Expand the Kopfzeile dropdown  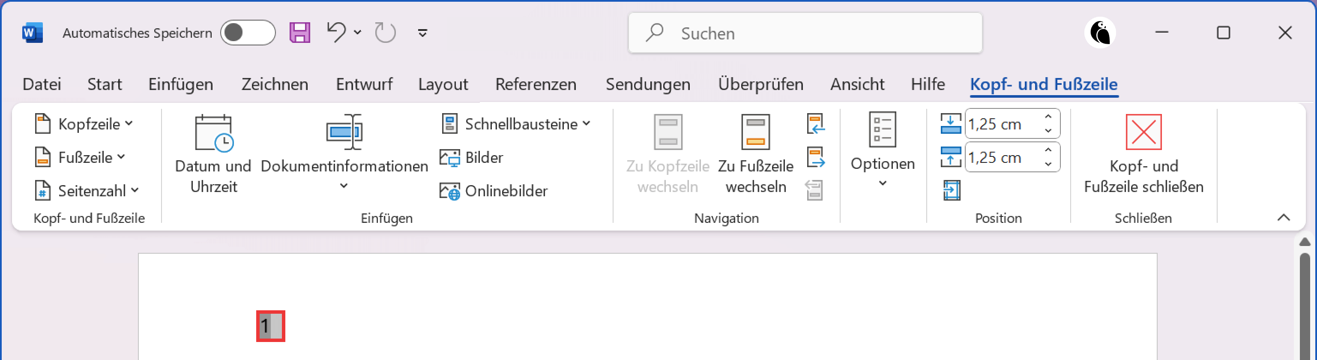(84, 124)
